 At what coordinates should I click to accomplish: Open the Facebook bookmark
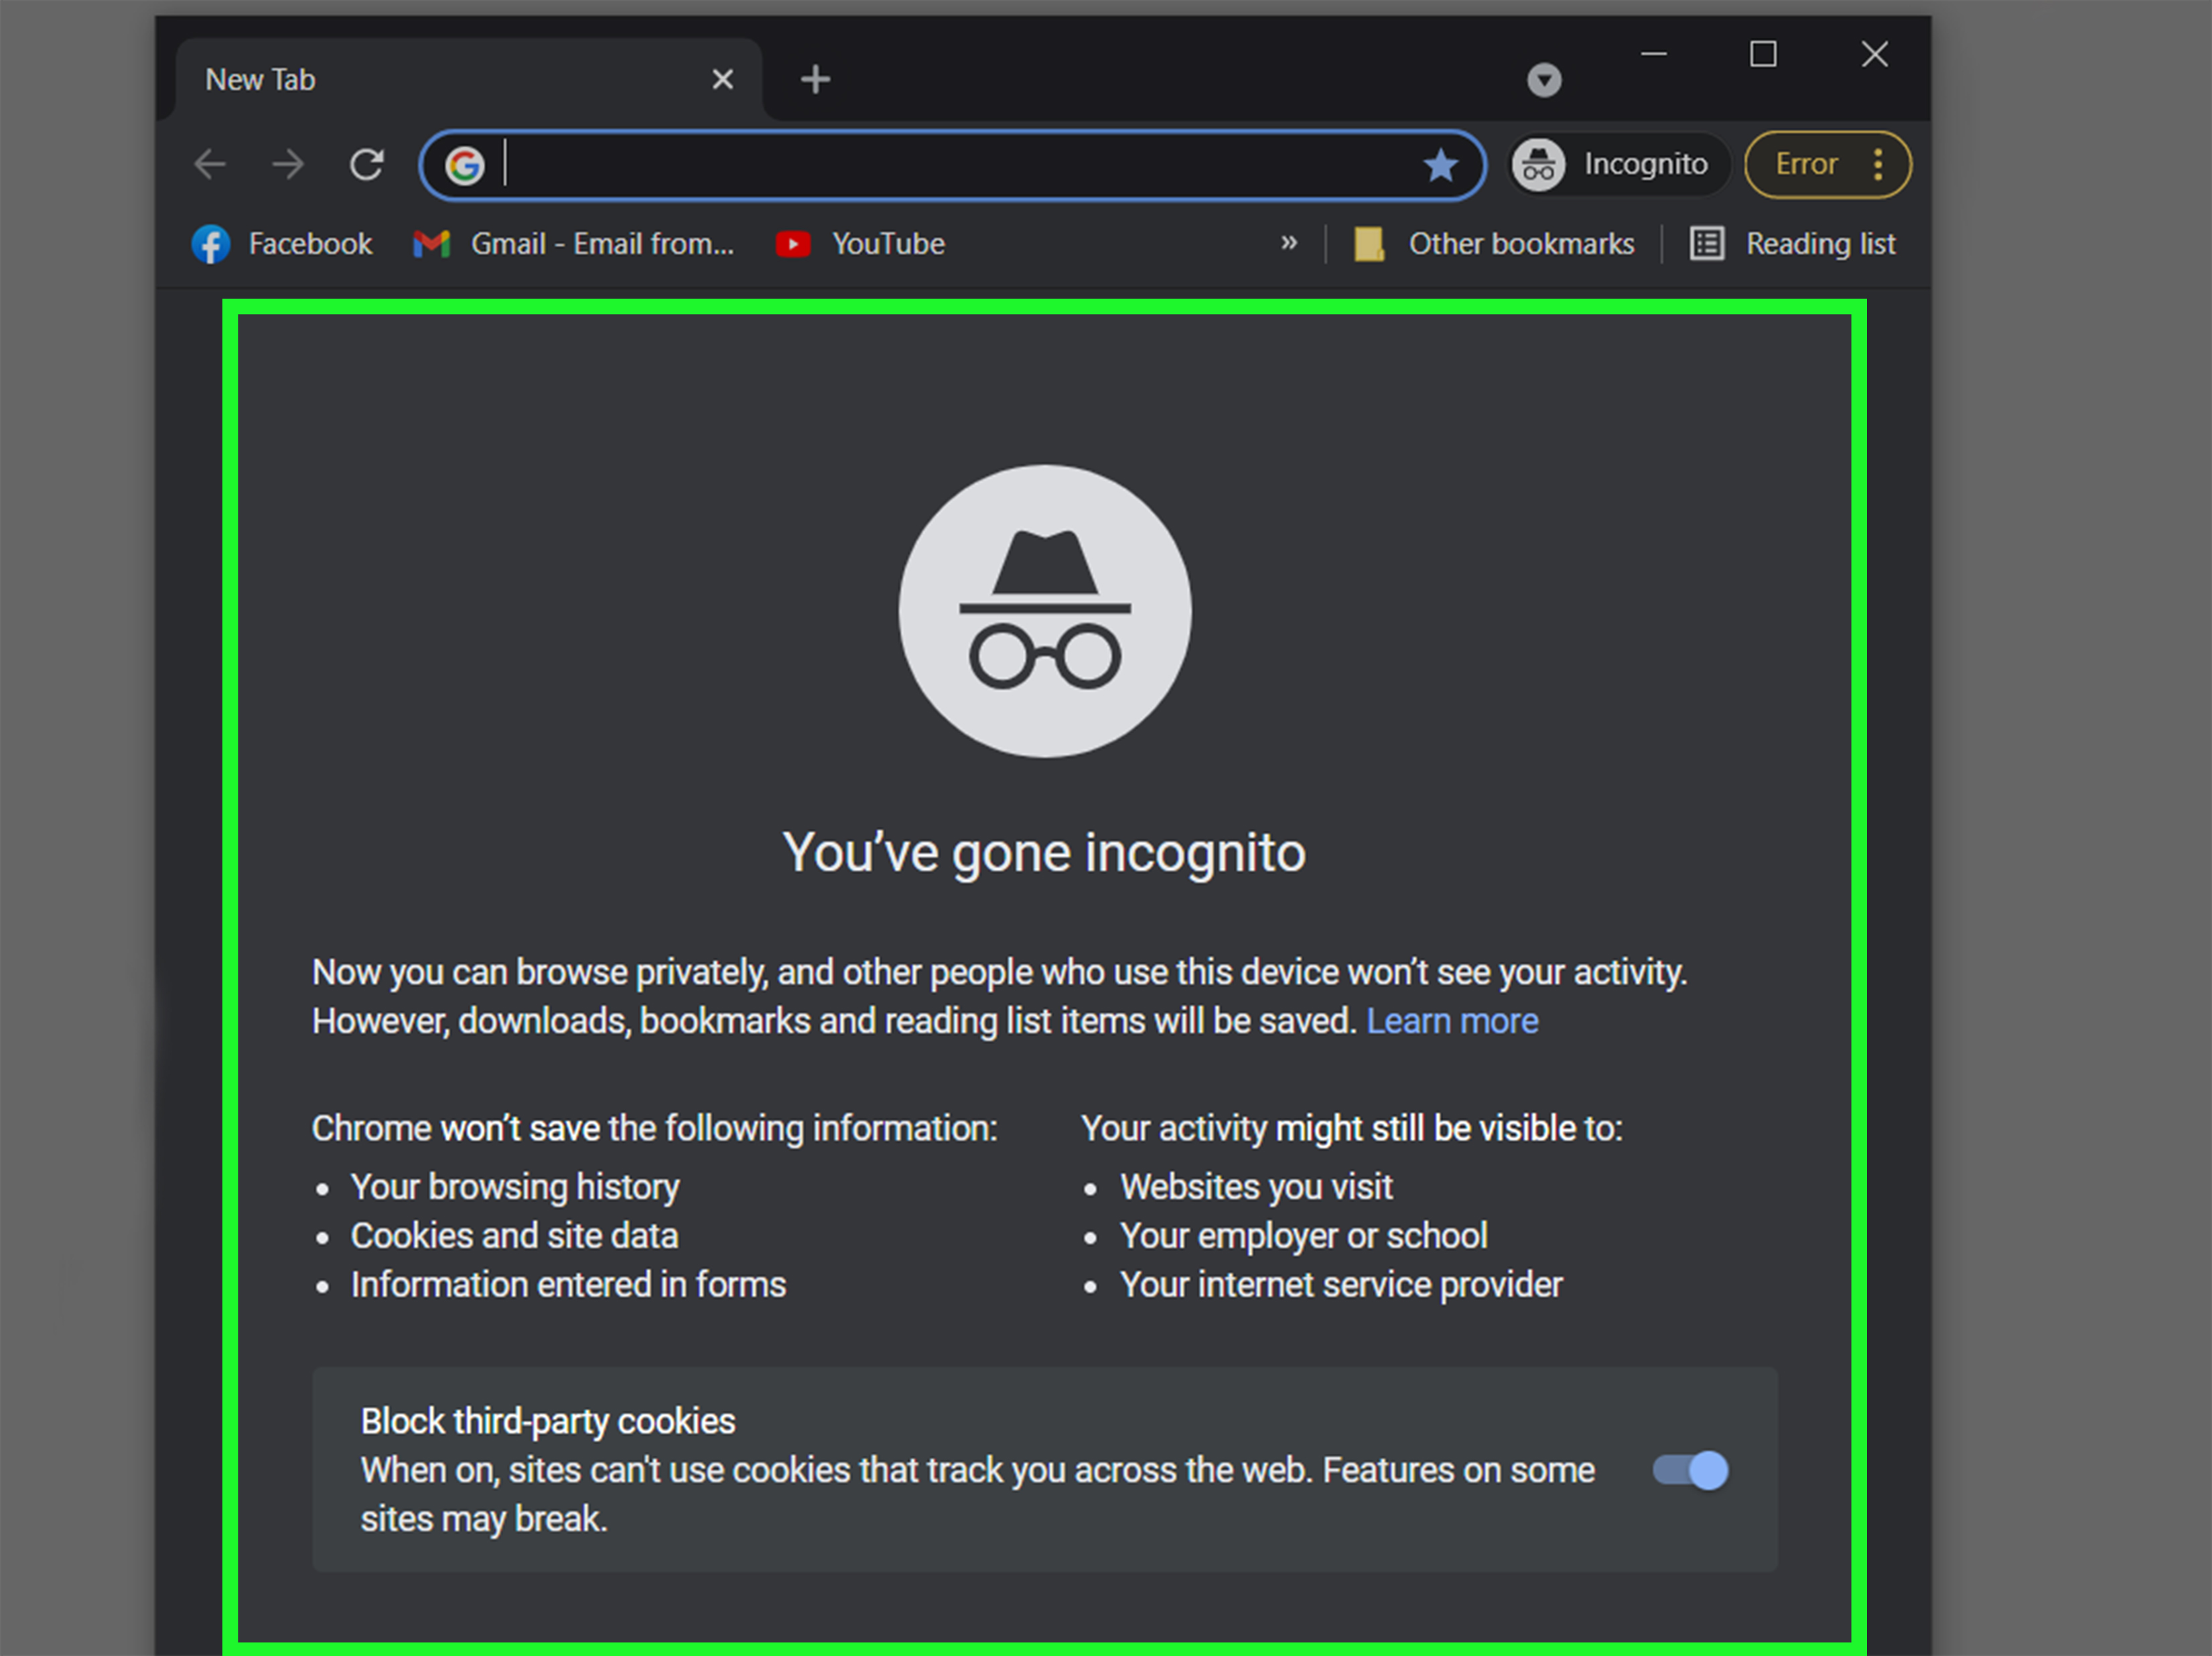click(x=282, y=244)
